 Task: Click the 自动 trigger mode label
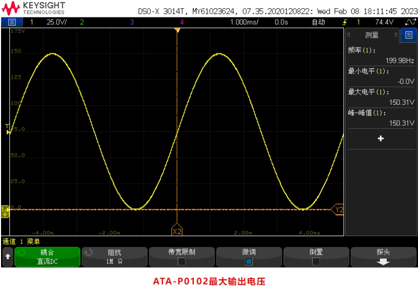[x=319, y=22]
